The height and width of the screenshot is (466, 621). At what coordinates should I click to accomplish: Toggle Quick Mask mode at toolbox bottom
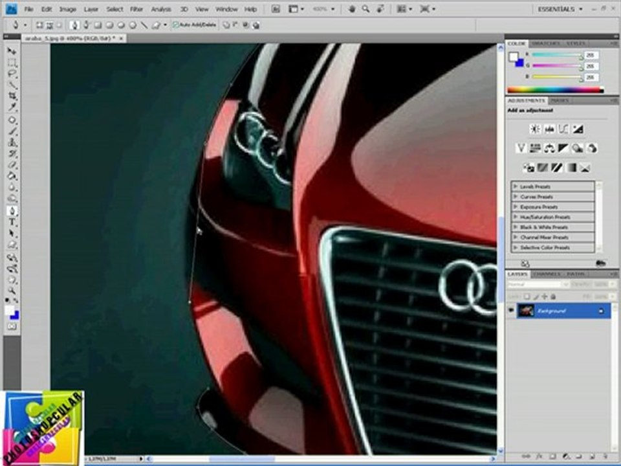[x=12, y=326]
